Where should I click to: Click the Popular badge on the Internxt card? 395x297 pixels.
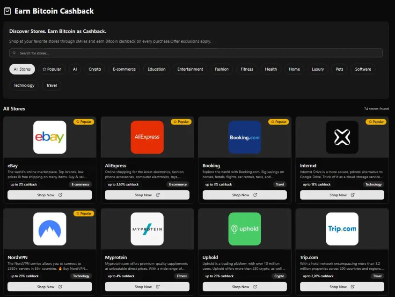(376, 122)
